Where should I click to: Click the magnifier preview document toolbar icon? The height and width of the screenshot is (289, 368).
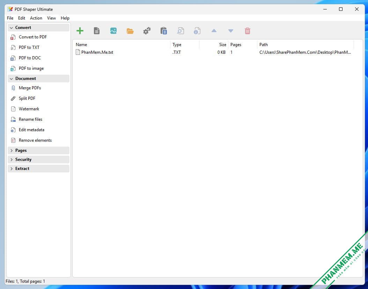click(x=181, y=31)
